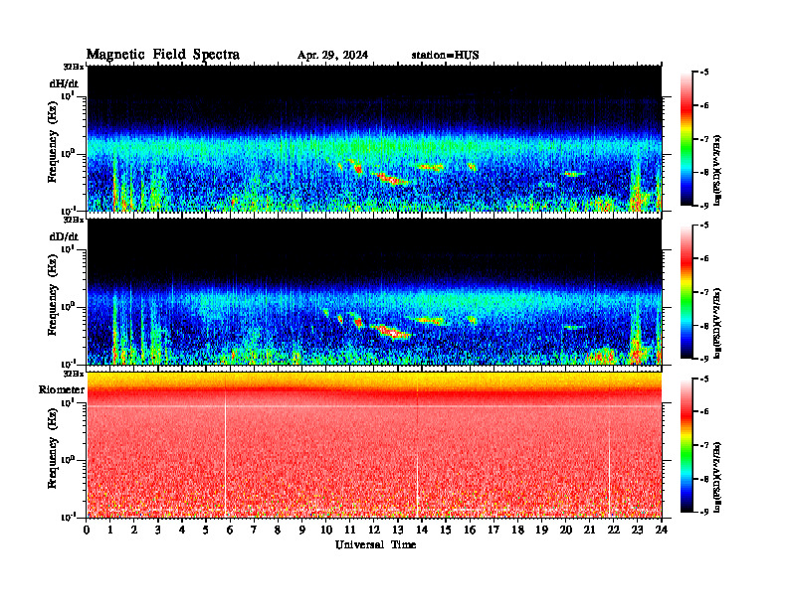
Task: Click the "Magnetic Field Spectra" plot title
Action: pyautogui.click(x=163, y=55)
